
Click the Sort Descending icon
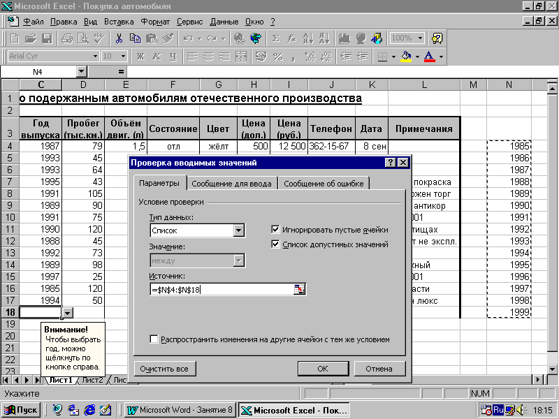pos(324,38)
